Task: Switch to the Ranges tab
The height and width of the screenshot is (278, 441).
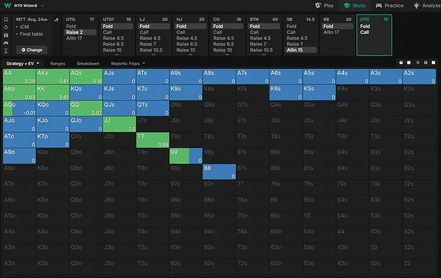Action: 58,64
